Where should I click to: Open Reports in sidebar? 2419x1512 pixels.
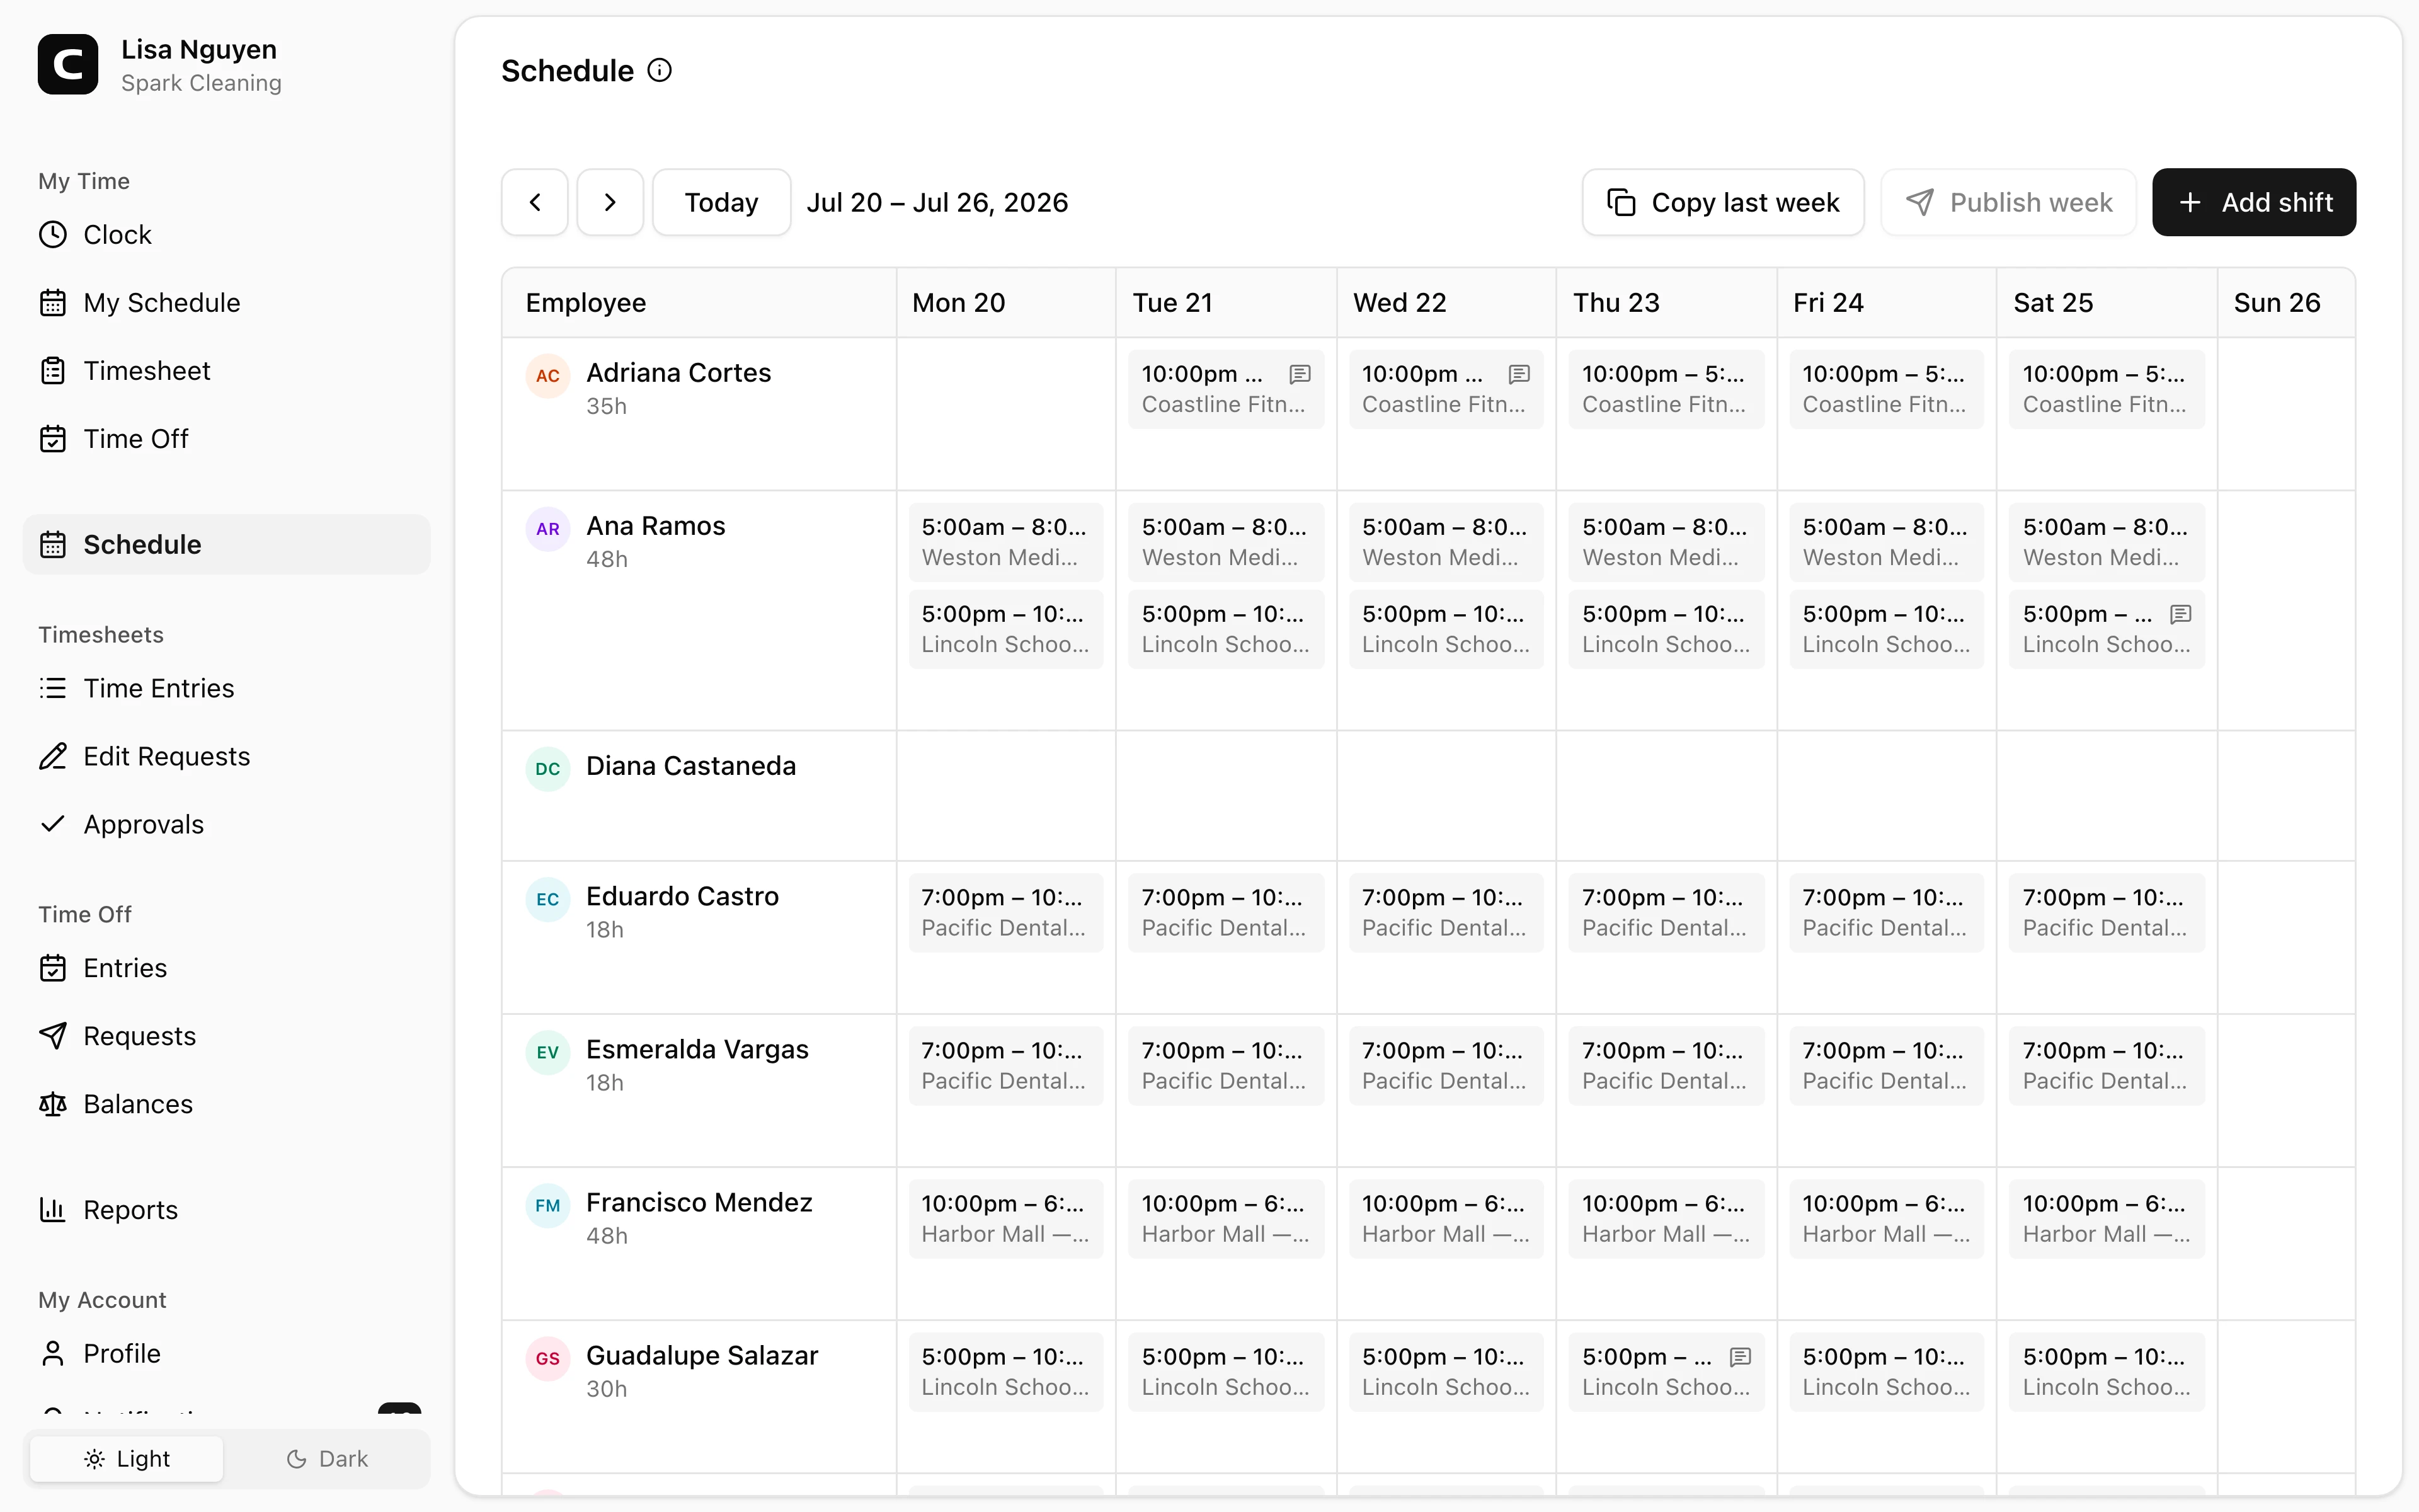pos(227,1211)
